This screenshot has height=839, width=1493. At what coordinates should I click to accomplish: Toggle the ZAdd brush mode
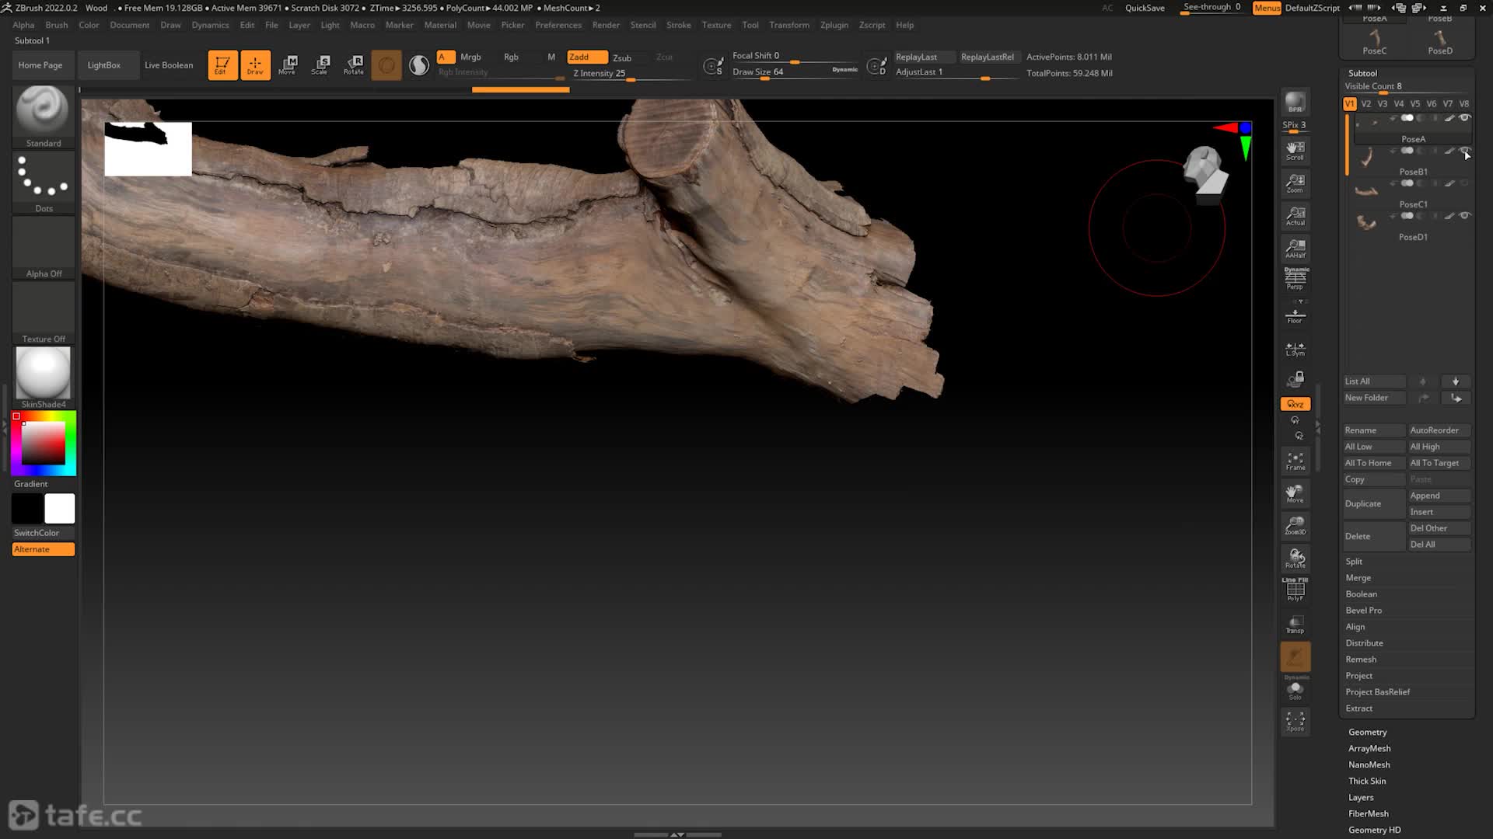pyautogui.click(x=580, y=57)
